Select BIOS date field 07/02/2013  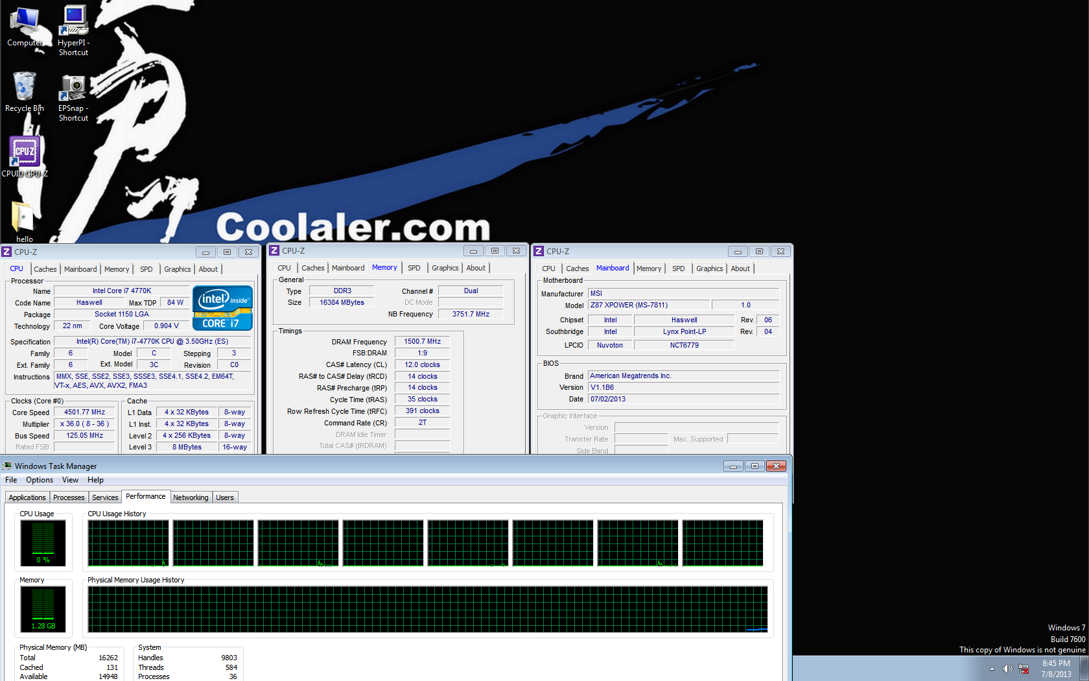click(x=683, y=399)
